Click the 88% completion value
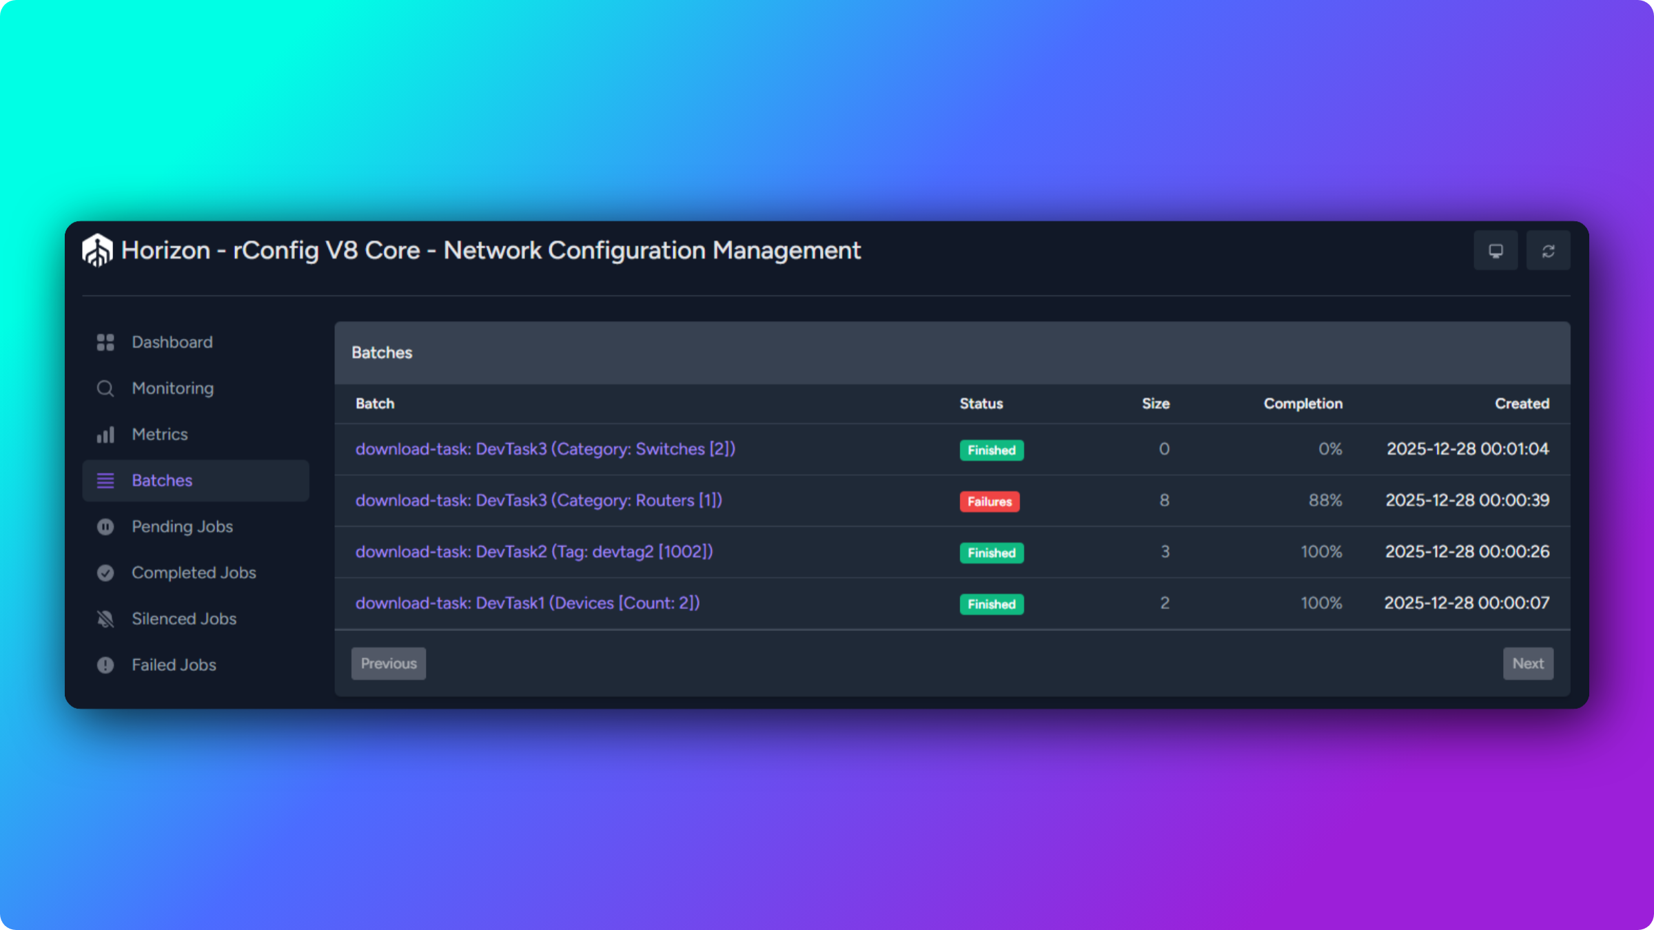 point(1325,501)
